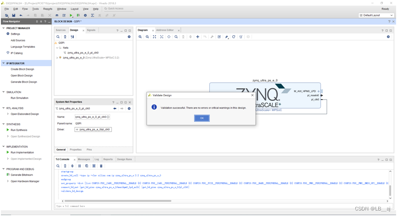Screen dimensions: 397x216
Task: Open IP Catalog in the Flow Navigator
Action: click(x=16, y=53)
